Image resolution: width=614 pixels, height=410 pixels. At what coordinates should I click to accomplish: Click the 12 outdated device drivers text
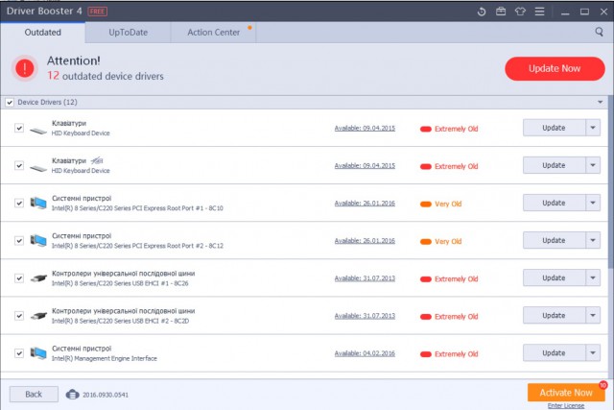[x=106, y=76]
